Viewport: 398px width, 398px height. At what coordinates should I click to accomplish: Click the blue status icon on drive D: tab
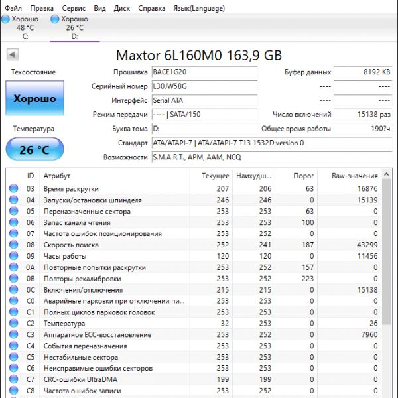click(x=55, y=19)
